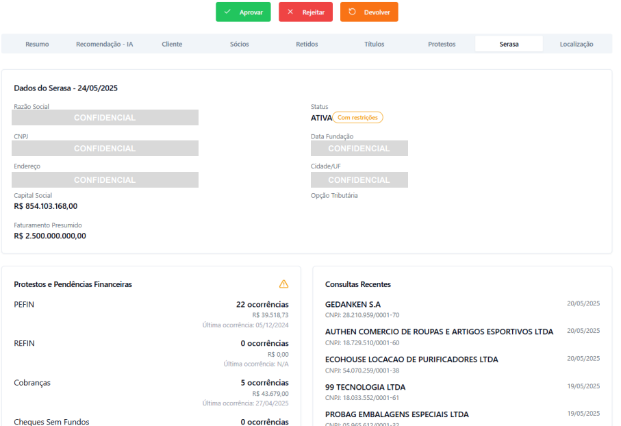Click the PEFIN 22 ocorrências row
Screen dimensions: 621x426
click(x=151, y=305)
